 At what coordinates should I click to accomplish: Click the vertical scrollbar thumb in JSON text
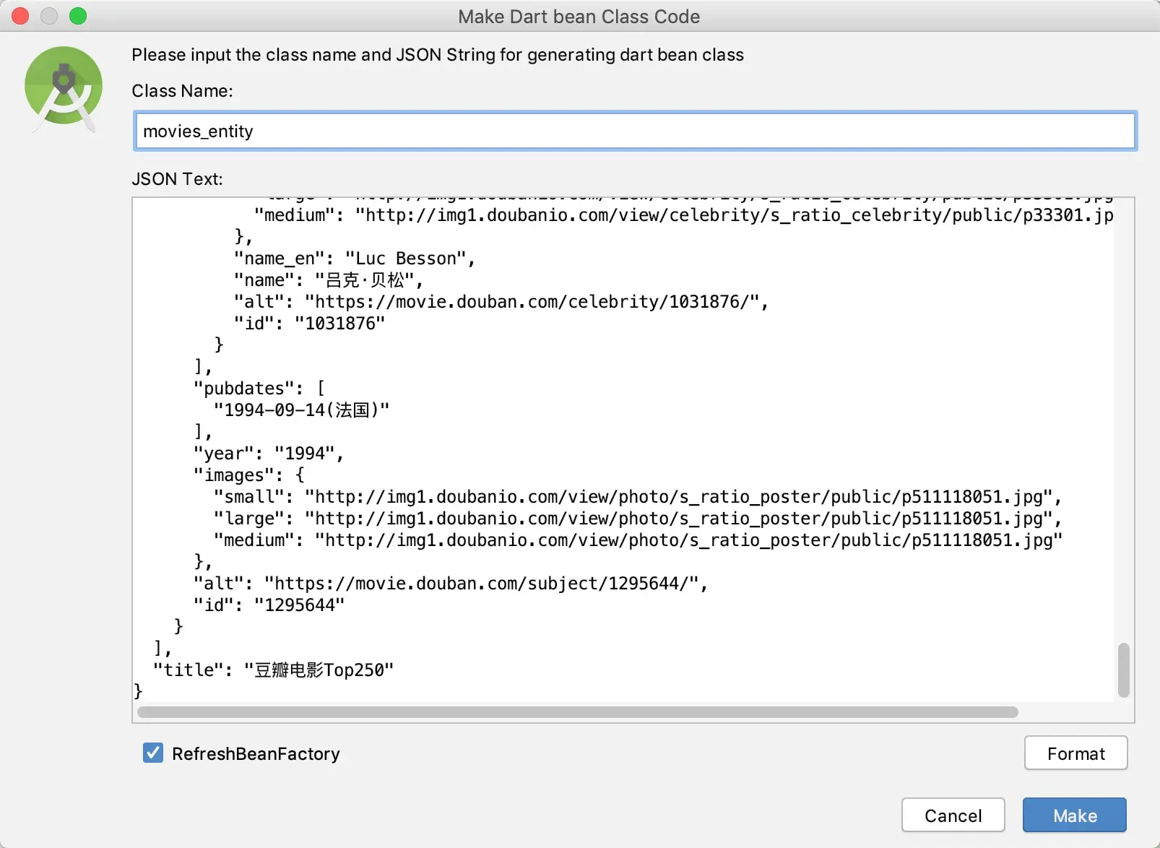tap(1123, 670)
